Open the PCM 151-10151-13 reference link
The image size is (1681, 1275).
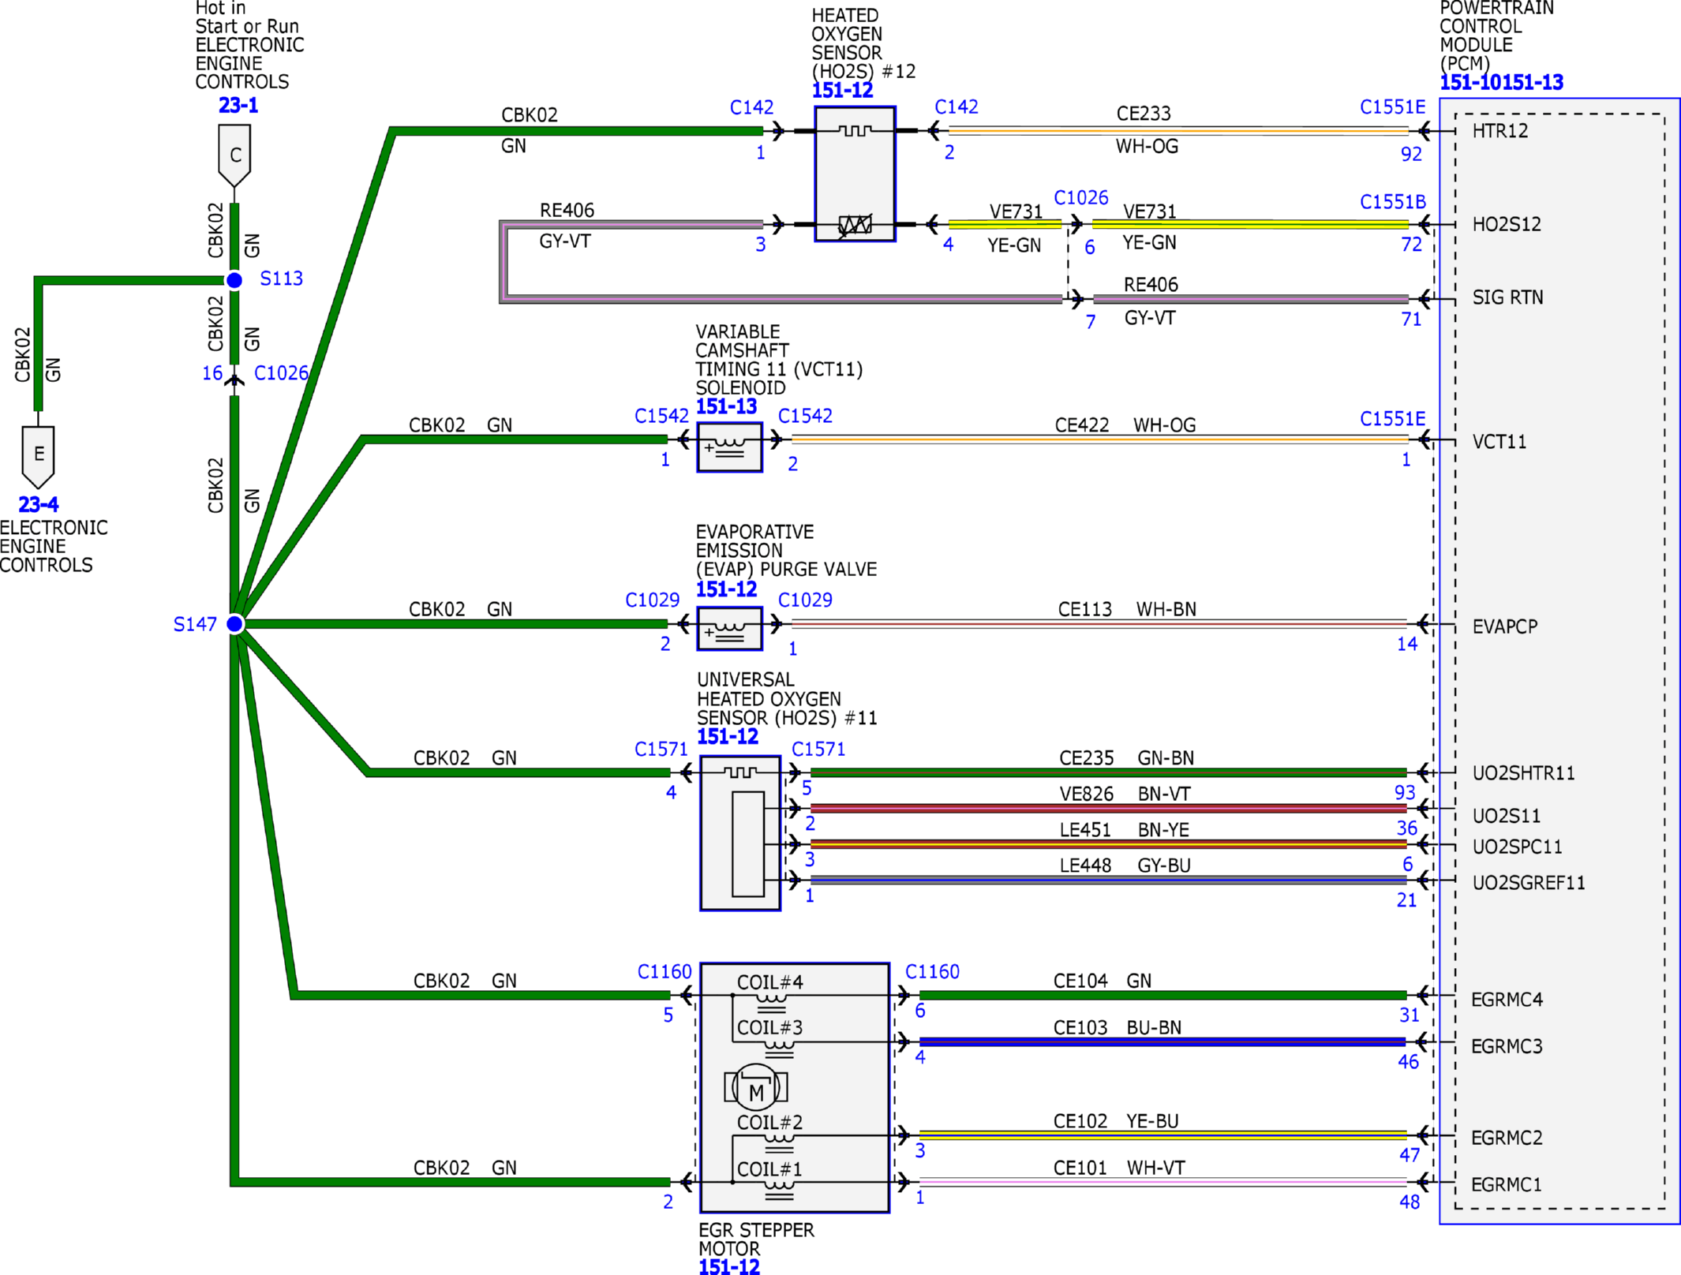(x=1502, y=82)
